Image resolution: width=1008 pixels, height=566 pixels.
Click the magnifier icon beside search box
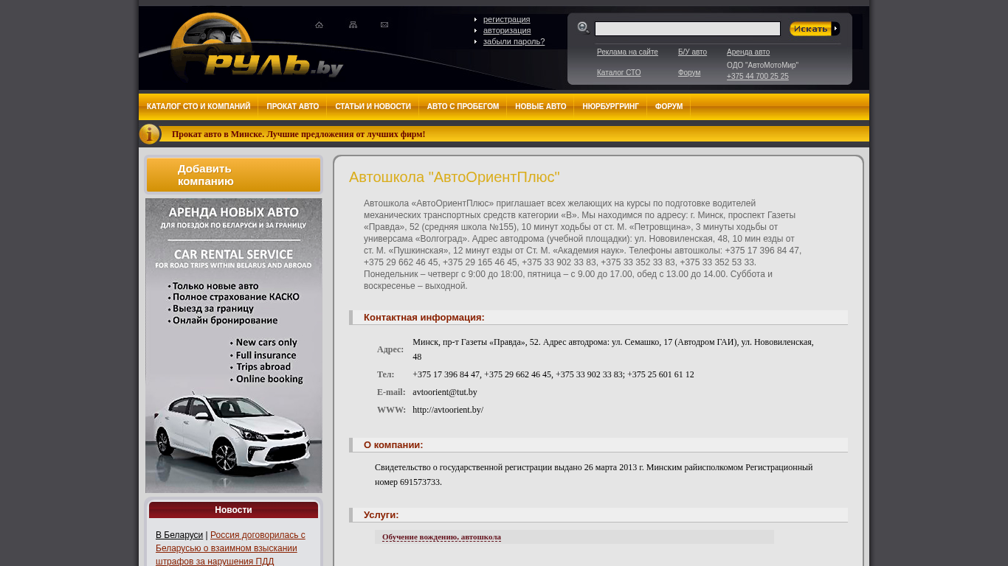click(x=583, y=28)
